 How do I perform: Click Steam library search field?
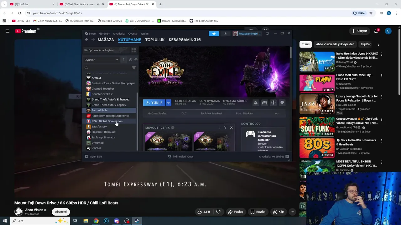[x=107, y=68]
